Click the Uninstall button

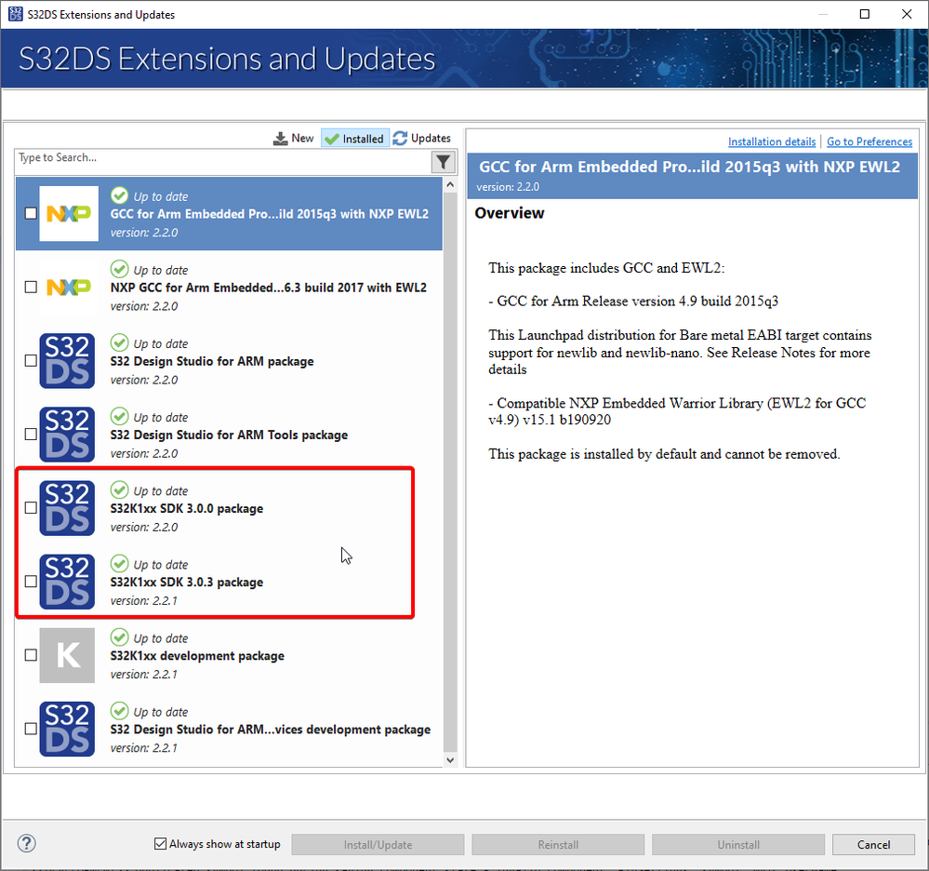pyautogui.click(x=738, y=844)
